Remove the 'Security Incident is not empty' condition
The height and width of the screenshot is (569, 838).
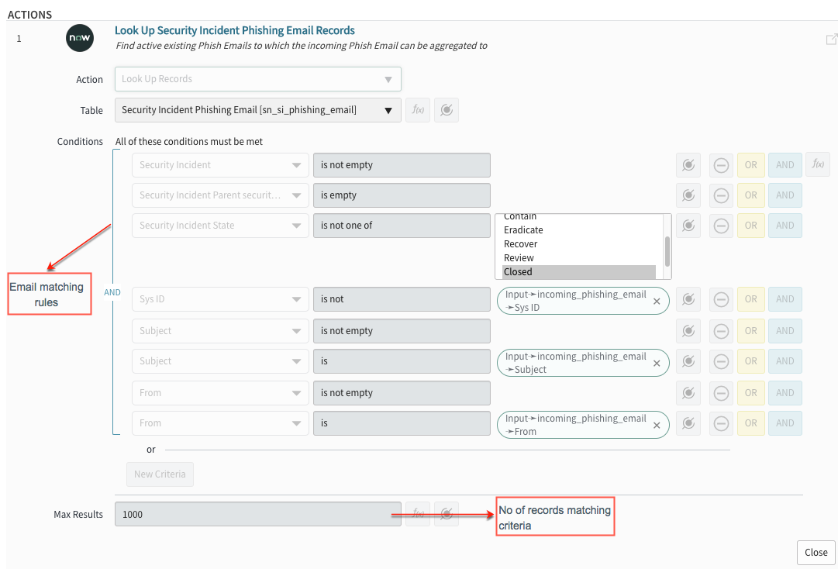721,165
